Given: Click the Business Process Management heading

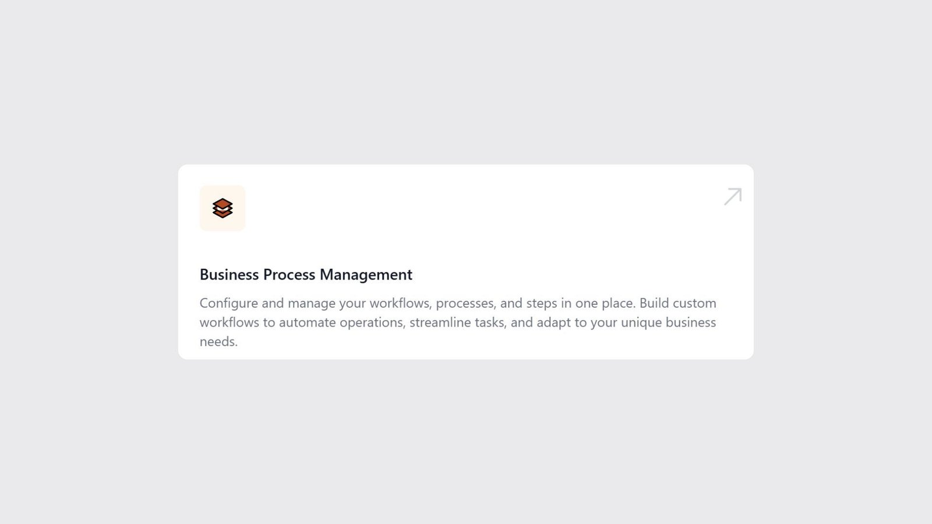Looking at the screenshot, I should point(306,274).
